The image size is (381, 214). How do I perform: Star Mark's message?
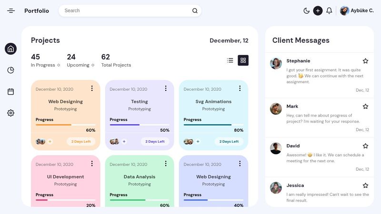[365, 106]
